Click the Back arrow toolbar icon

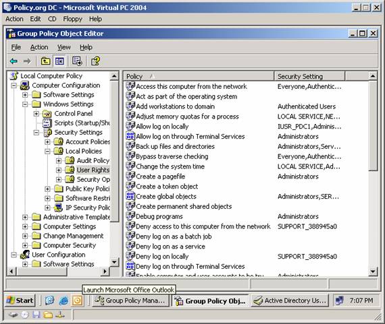coord(14,61)
